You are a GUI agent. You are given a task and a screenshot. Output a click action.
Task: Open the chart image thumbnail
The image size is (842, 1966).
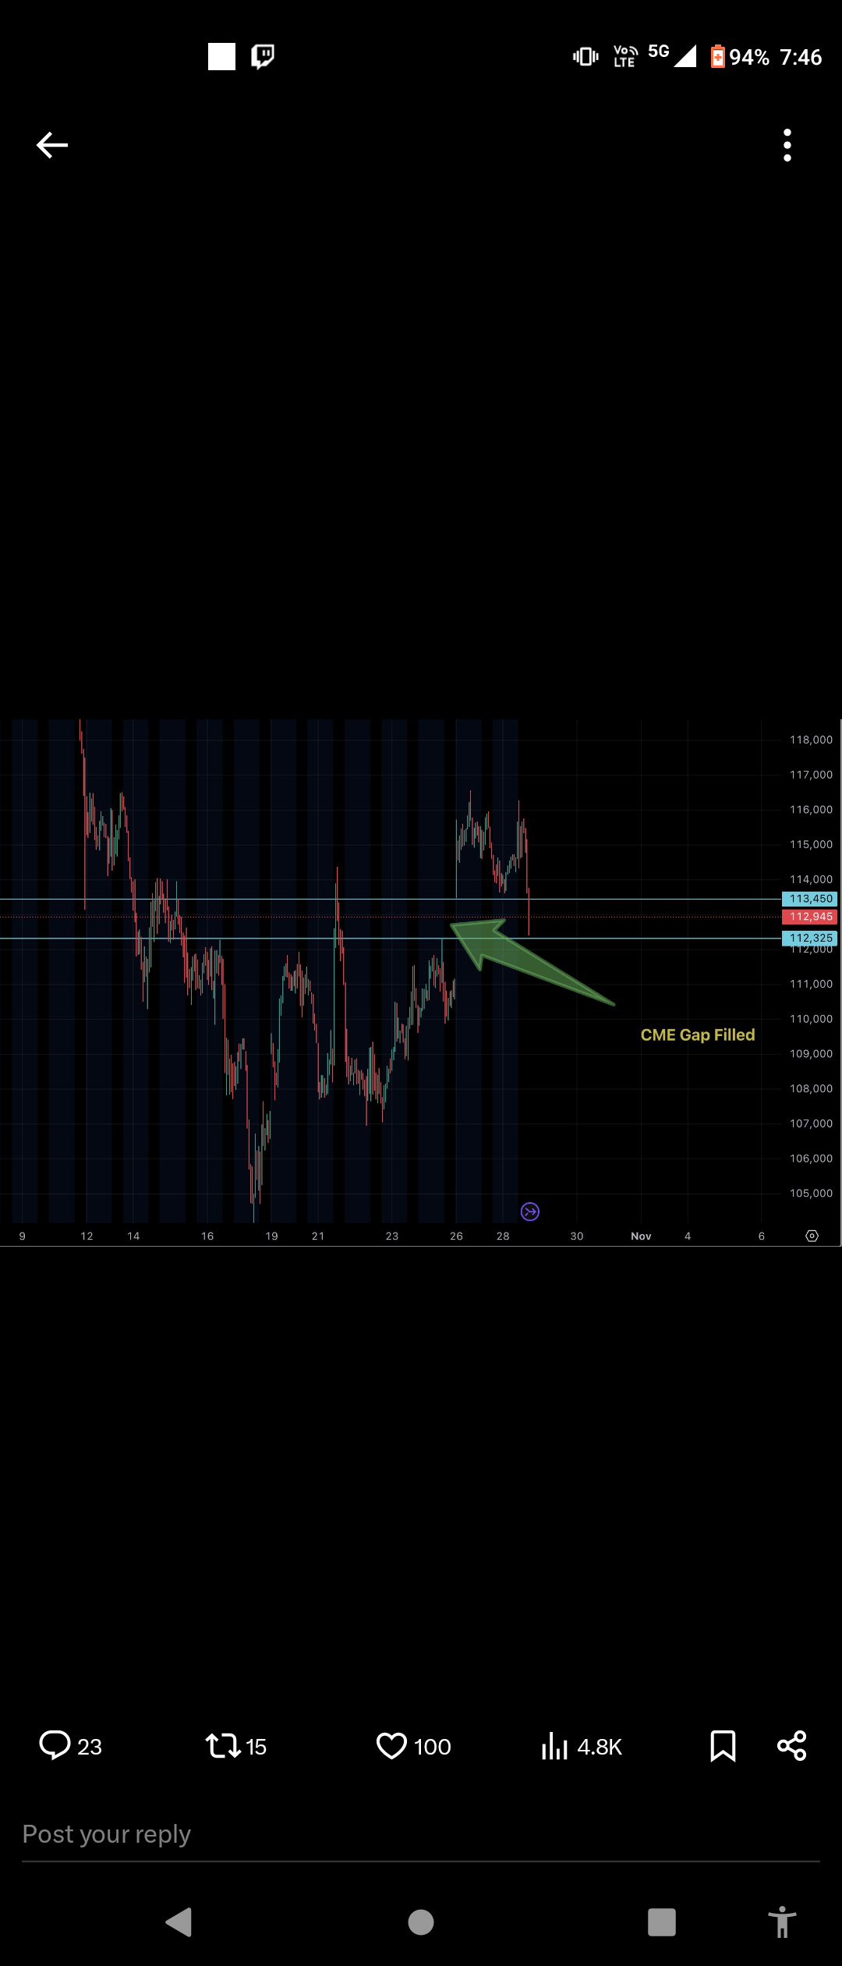[421, 982]
